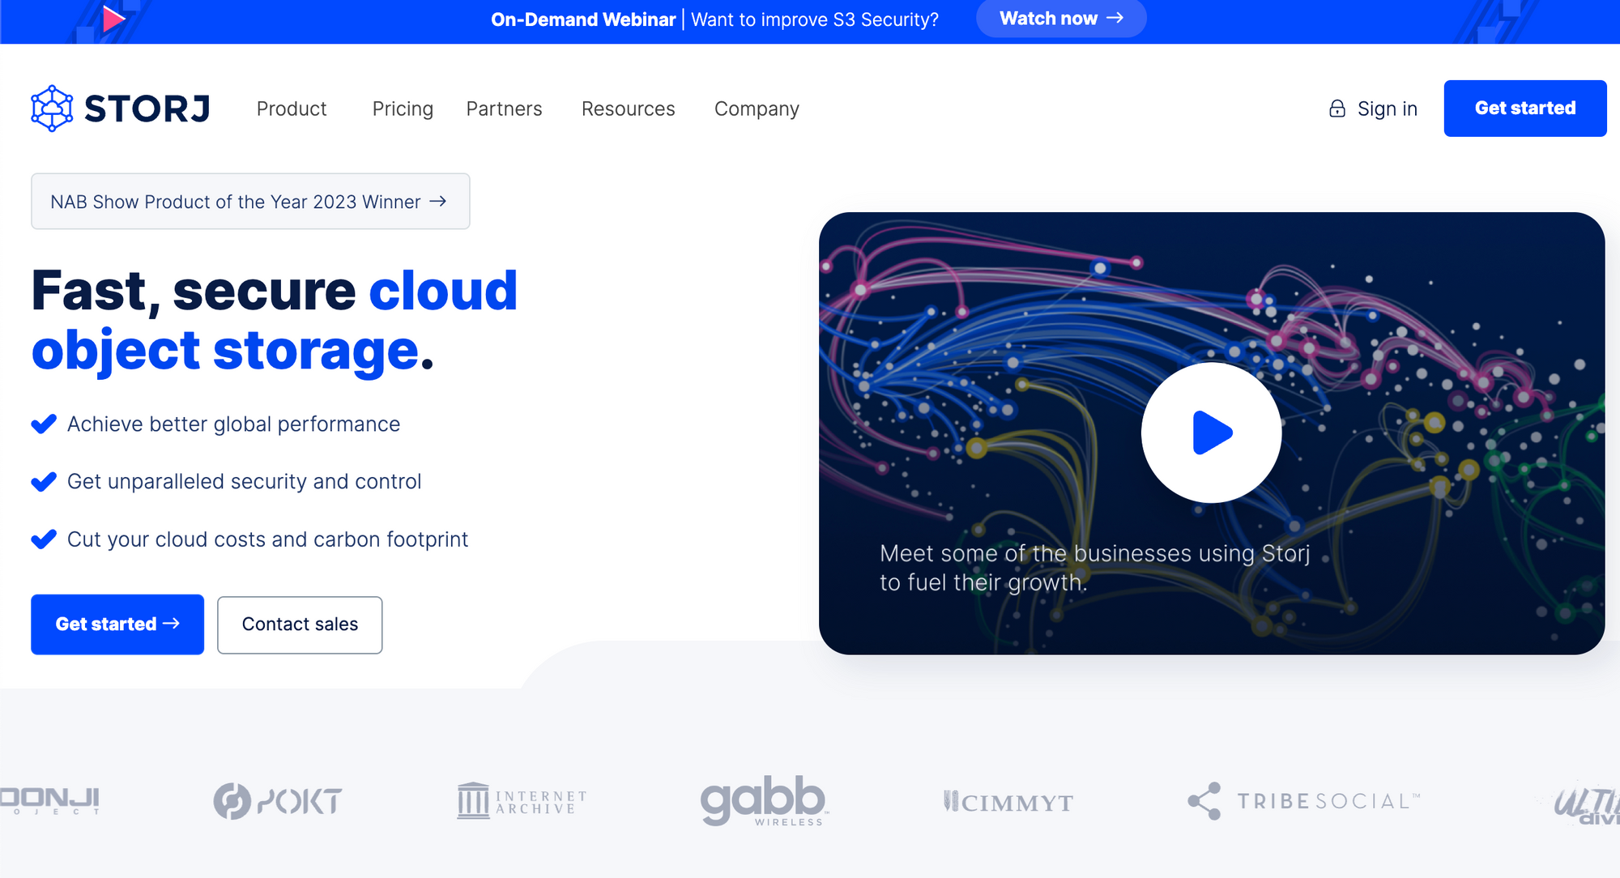
Task: Expand the Partners menu
Action: point(504,109)
